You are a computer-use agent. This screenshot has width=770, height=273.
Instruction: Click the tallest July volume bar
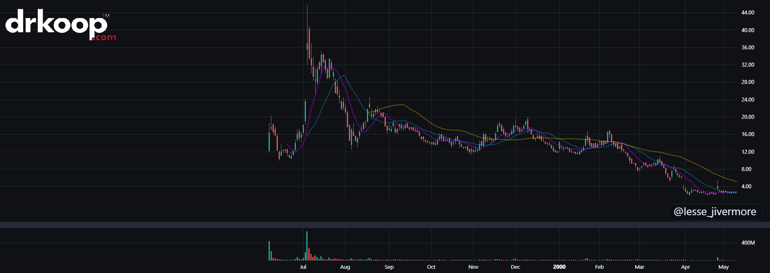(307, 246)
